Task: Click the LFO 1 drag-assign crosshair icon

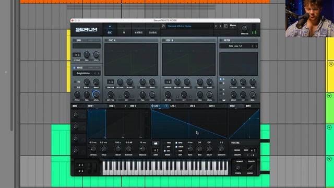Action: (x=152, y=106)
